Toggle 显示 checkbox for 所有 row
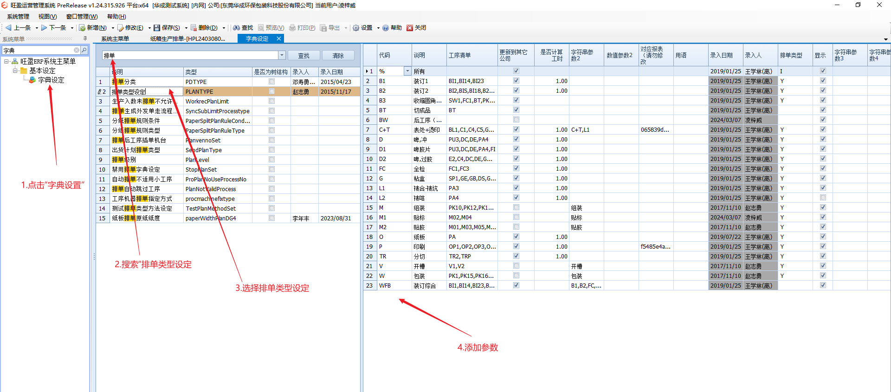The height and width of the screenshot is (392, 891). pos(823,71)
